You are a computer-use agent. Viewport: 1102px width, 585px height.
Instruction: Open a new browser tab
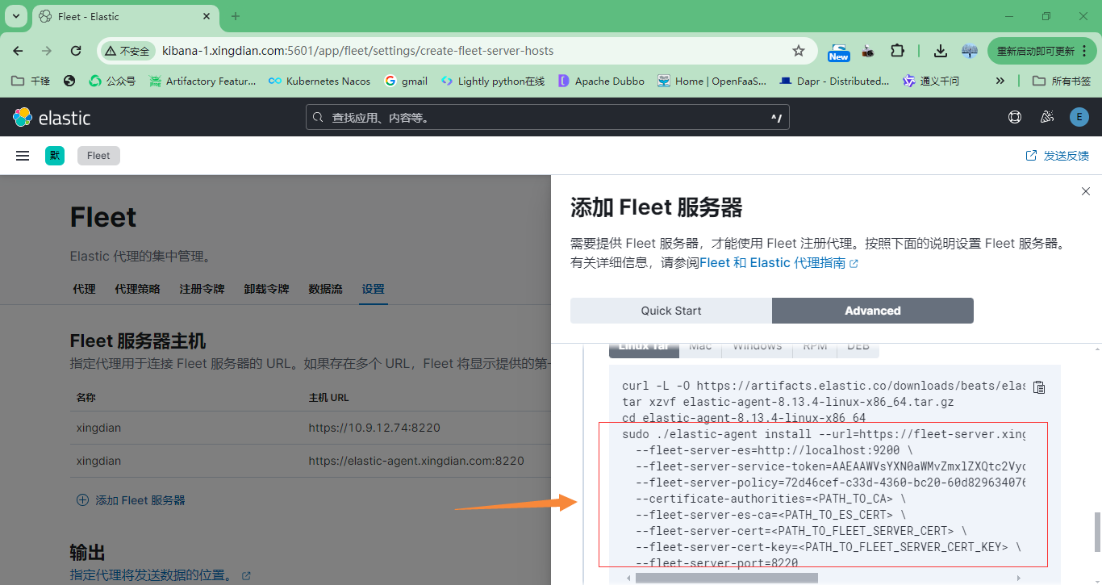pos(236,16)
